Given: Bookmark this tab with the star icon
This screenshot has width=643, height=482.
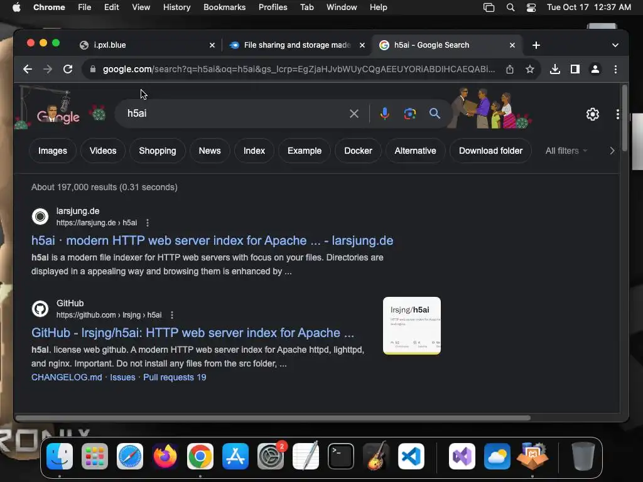Looking at the screenshot, I should 530,69.
